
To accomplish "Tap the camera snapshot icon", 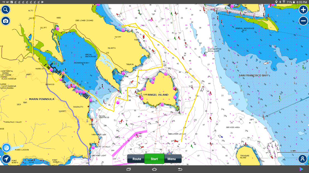I will 5,21.
